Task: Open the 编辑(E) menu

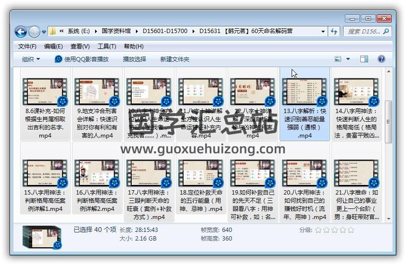Action: (53, 46)
